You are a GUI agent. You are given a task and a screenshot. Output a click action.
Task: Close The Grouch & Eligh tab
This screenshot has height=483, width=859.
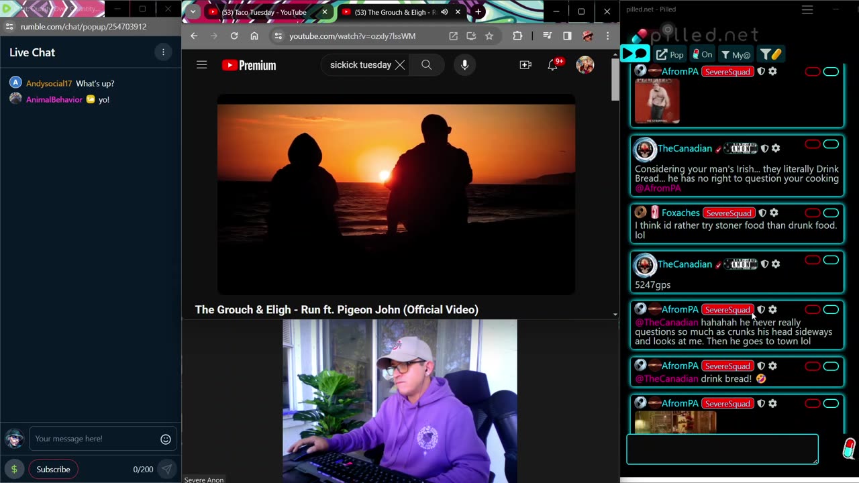click(x=458, y=12)
